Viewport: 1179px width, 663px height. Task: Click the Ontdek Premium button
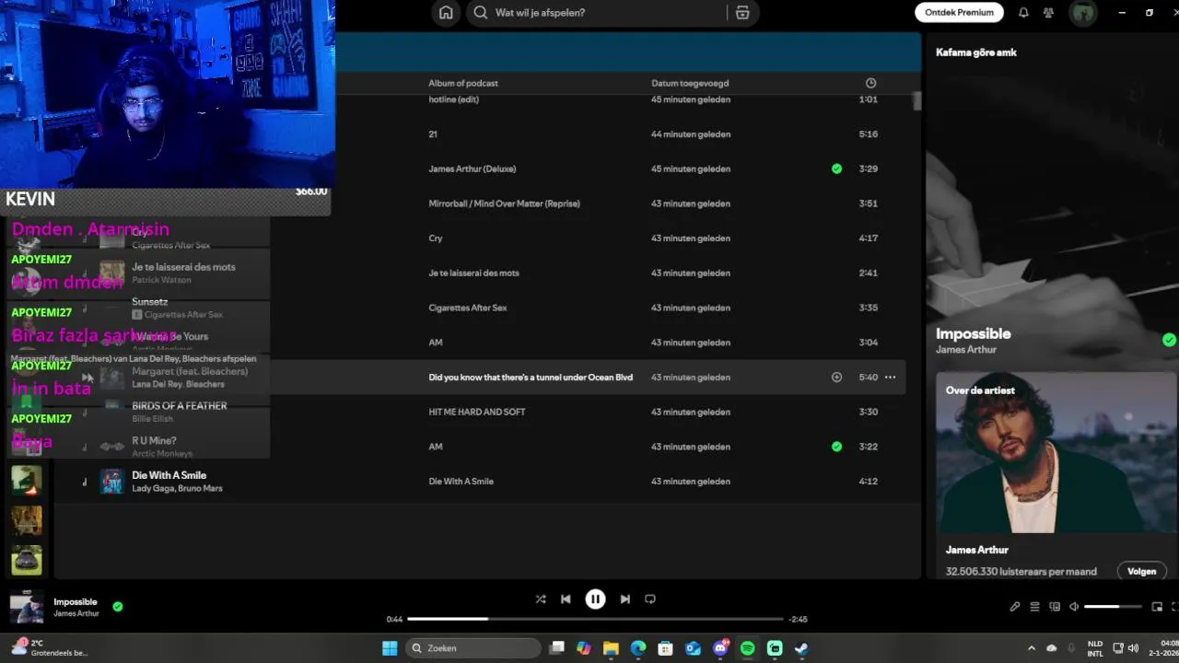click(959, 13)
